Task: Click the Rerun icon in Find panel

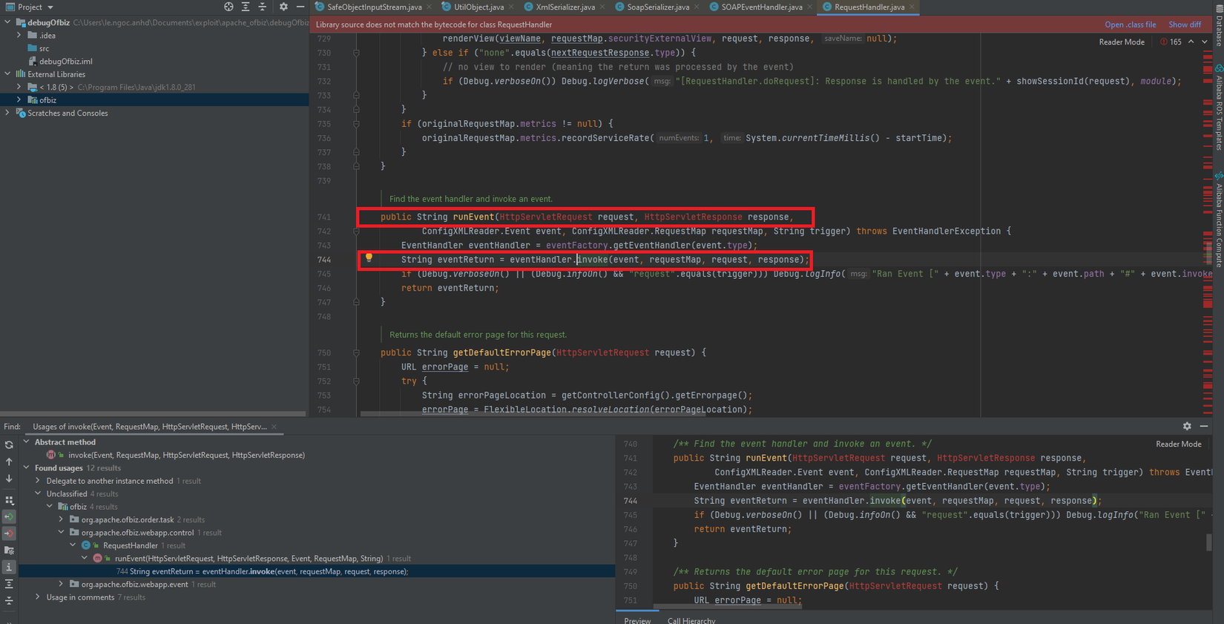Action: (x=9, y=445)
